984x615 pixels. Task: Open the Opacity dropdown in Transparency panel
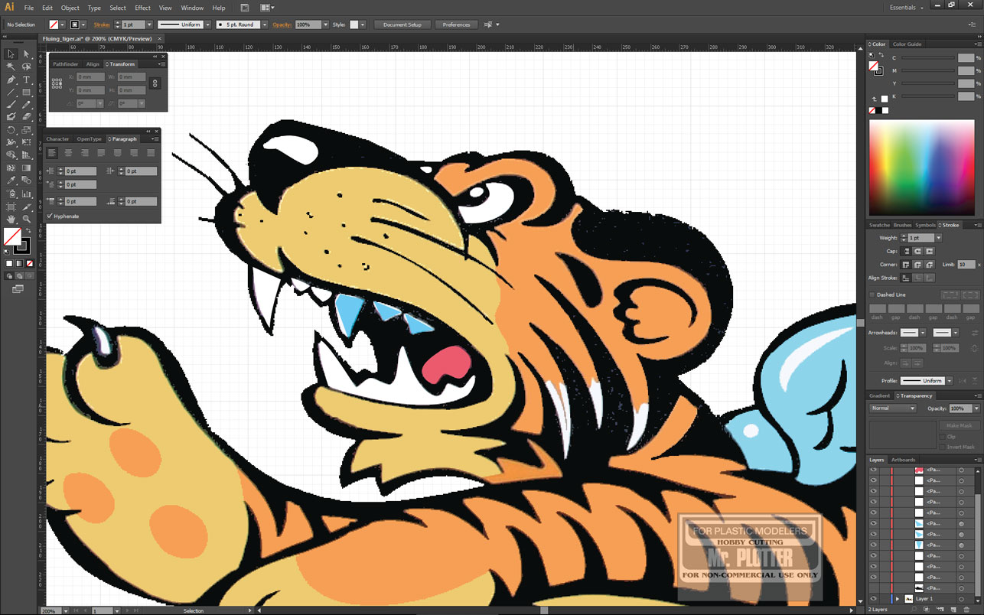pos(976,408)
